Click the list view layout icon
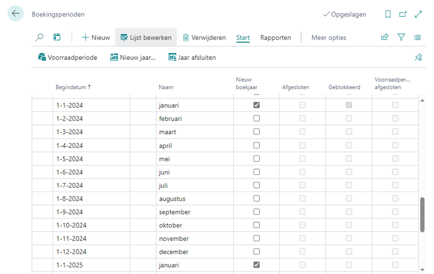This screenshot has width=434, height=274. click(417, 37)
